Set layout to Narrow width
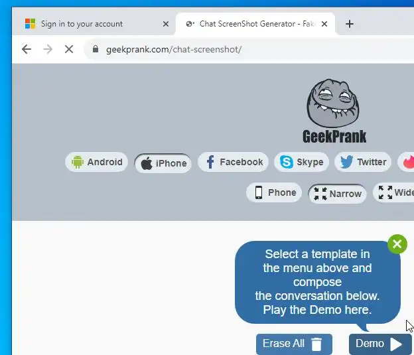This screenshot has width=414, height=355. pyautogui.click(x=337, y=194)
